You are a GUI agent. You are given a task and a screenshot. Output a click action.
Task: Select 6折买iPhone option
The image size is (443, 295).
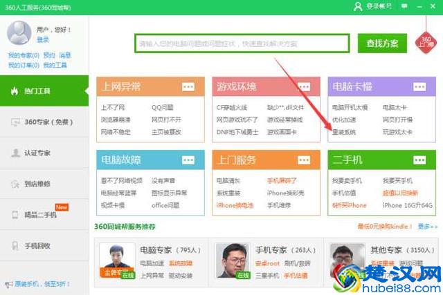[x=349, y=205]
